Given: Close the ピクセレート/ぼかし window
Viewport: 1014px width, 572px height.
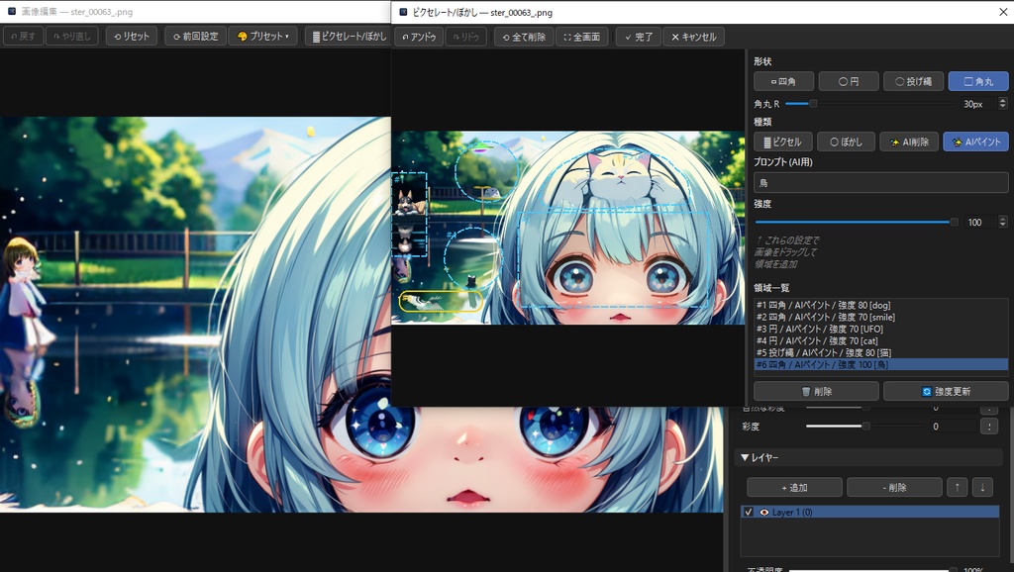Looking at the screenshot, I should 1003,12.
